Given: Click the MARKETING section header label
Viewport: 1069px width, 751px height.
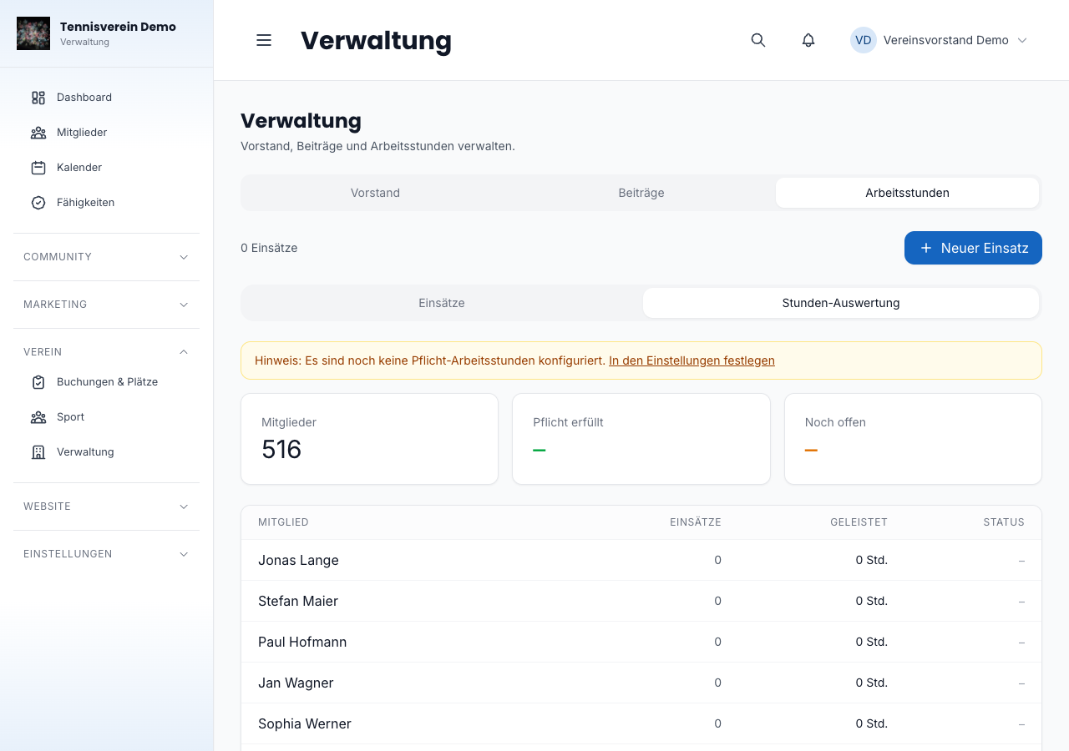Looking at the screenshot, I should coord(55,305).
